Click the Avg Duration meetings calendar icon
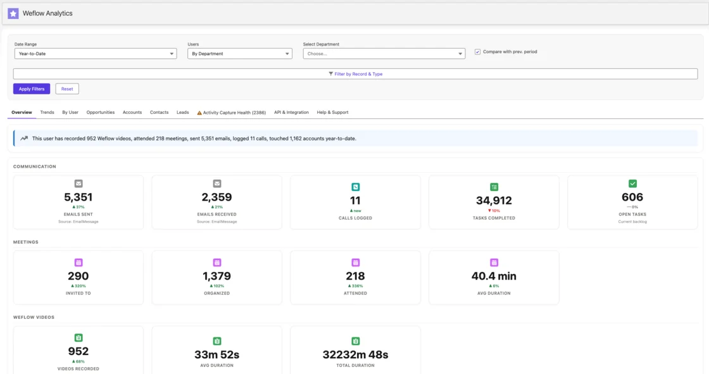This screenshot has height=374, width=709. coord(494,262)
